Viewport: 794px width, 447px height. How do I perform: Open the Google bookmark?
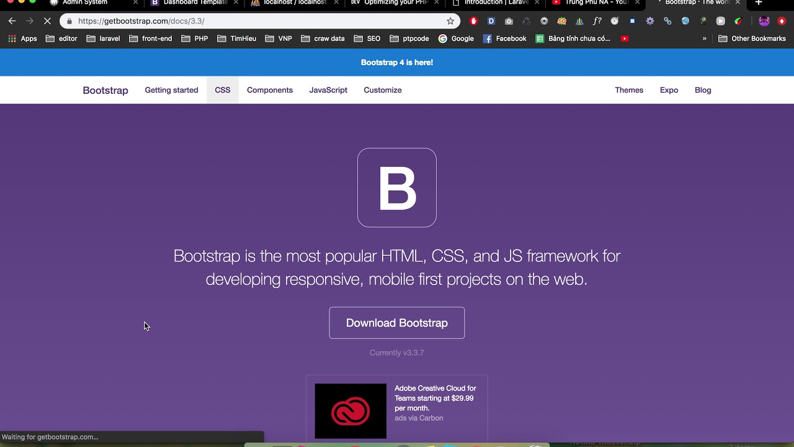pyautogui.click(x=456, y=38)
